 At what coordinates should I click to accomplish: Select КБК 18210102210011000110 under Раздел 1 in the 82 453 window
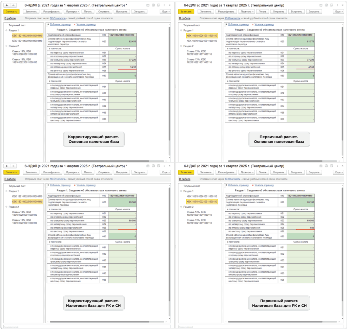27,41
